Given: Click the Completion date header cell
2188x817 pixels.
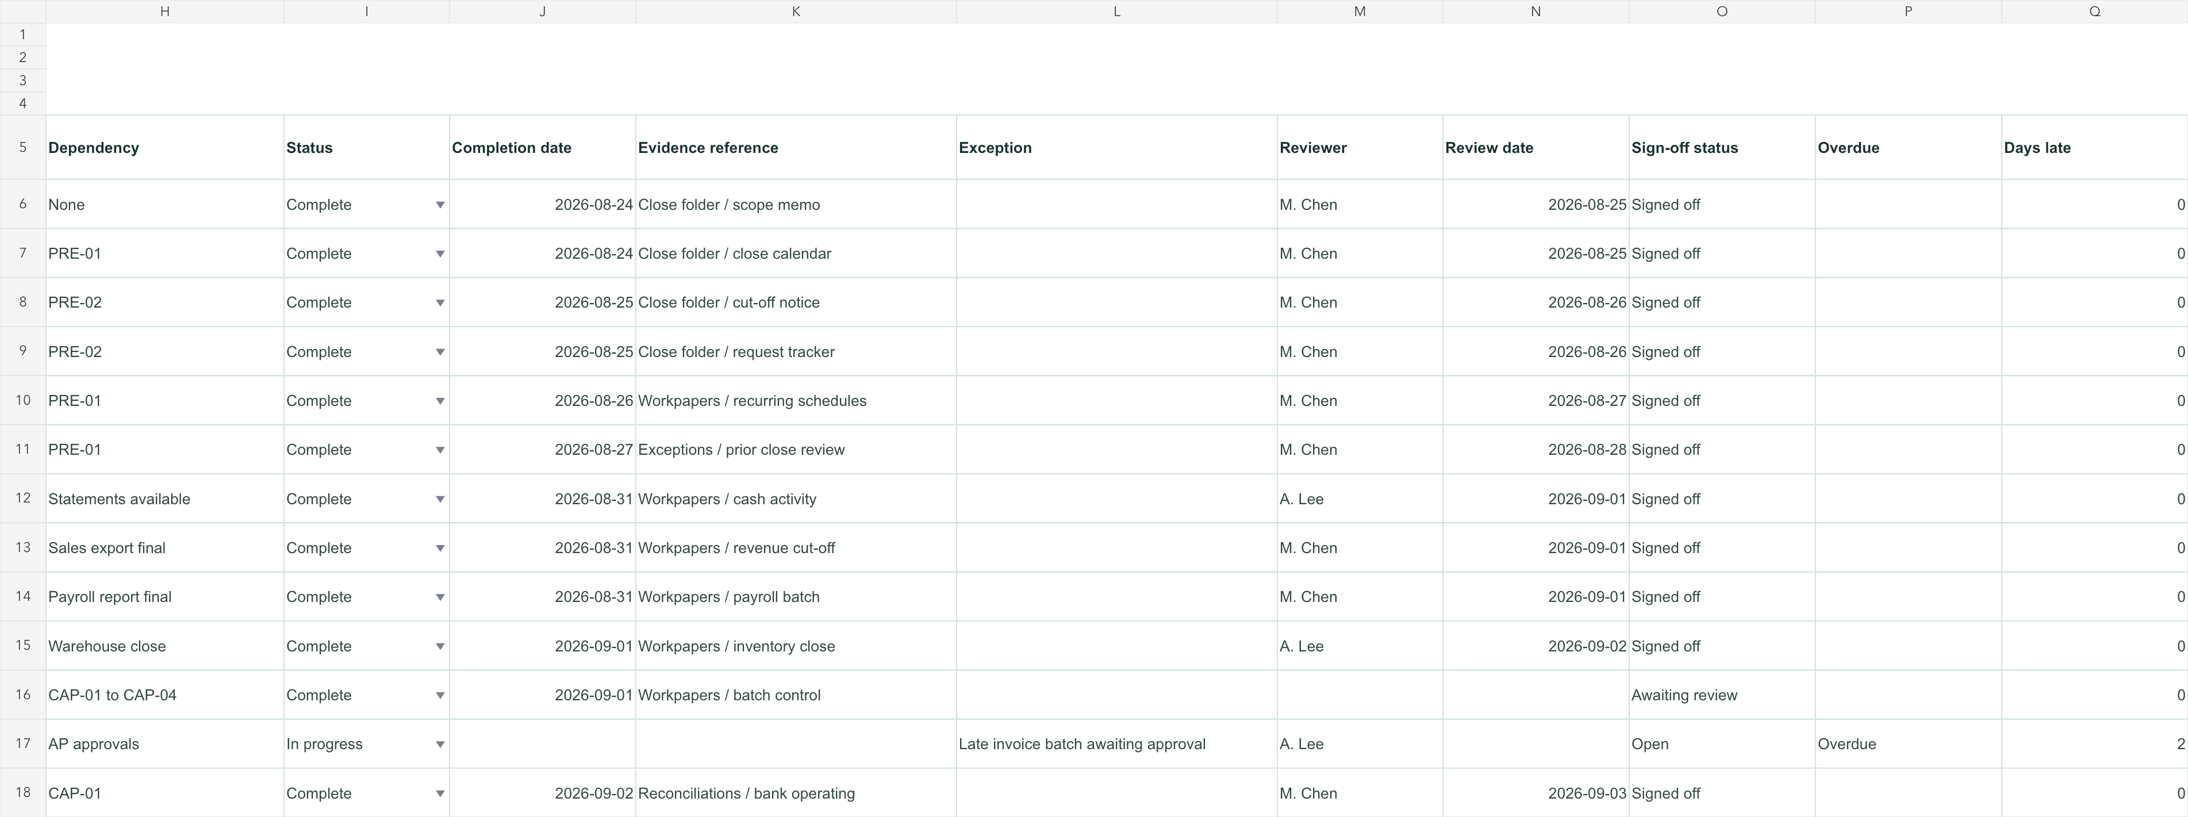Looking at the screenshot, I should click(543, 147).
